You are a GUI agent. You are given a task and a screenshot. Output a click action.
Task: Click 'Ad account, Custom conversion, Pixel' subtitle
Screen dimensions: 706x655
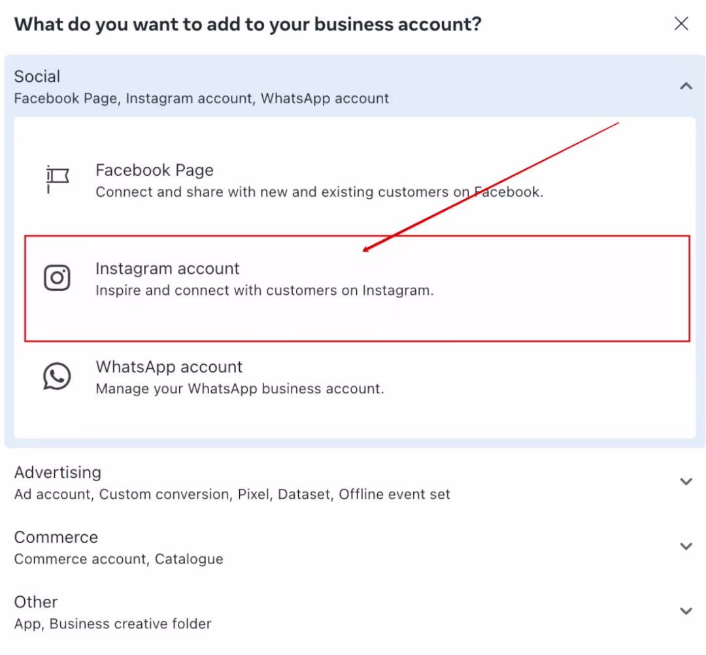[232, 494]
